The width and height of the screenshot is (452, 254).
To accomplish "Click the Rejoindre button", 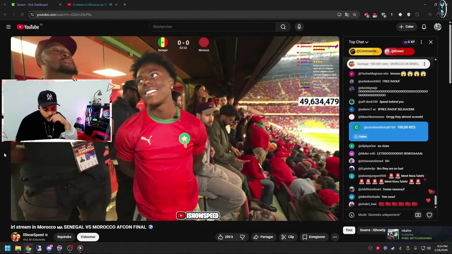I will pos(64,237).
